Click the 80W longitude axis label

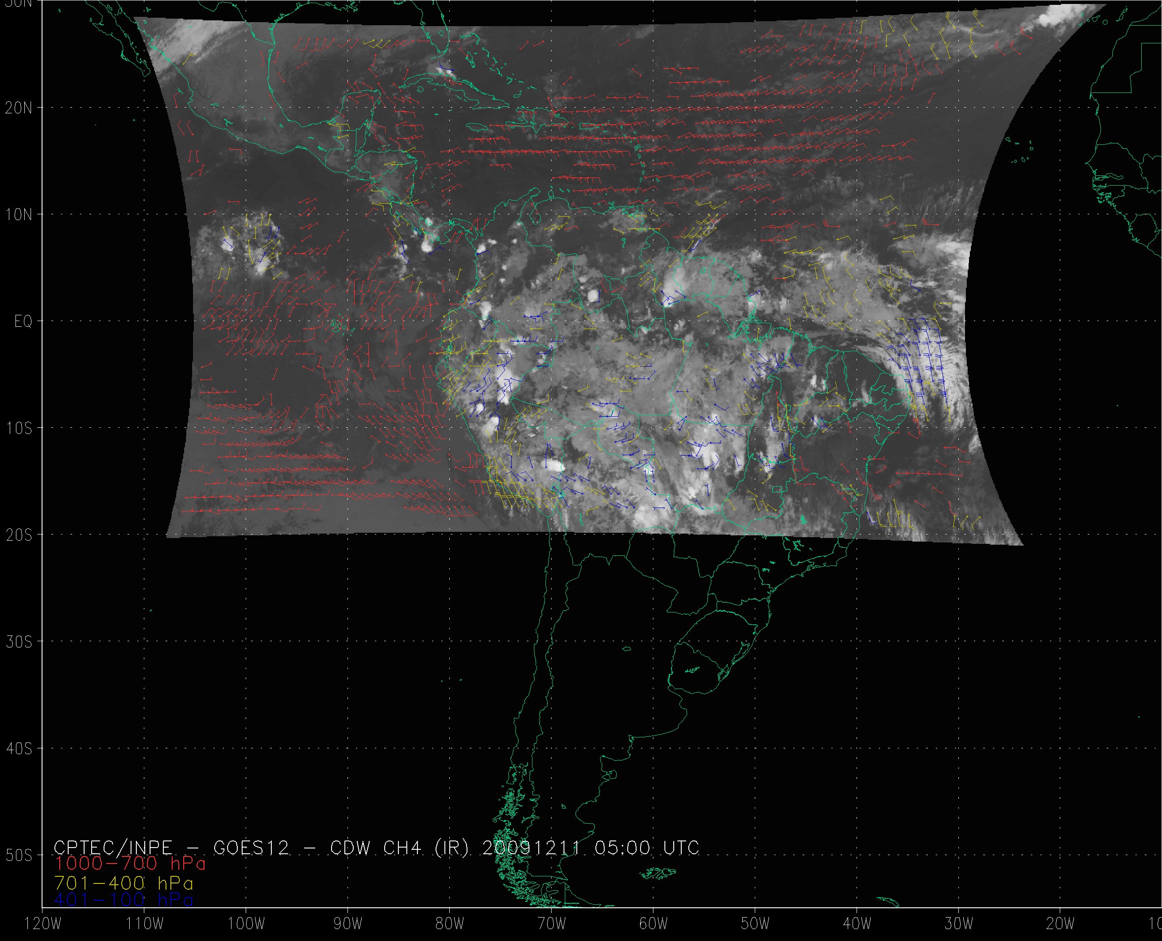pos(450,924)
